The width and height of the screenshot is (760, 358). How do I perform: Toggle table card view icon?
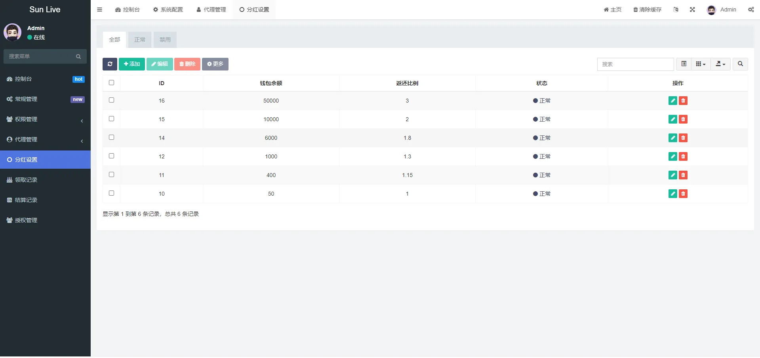[684, 64]
